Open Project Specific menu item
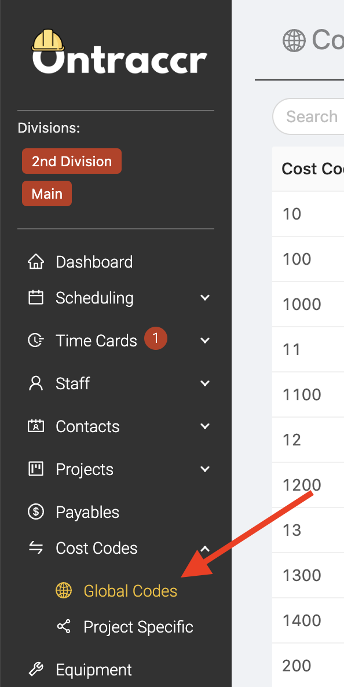 pyautogui.click(x=138, y=627)
